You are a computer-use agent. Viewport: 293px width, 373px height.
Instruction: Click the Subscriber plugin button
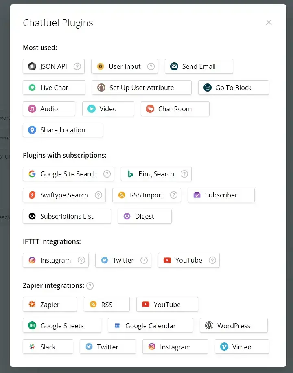[221, 195]
